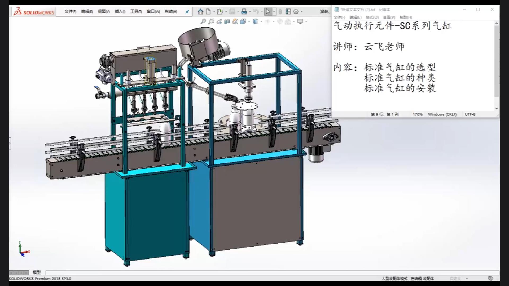Open the Options gear icon

coord(296,12)
